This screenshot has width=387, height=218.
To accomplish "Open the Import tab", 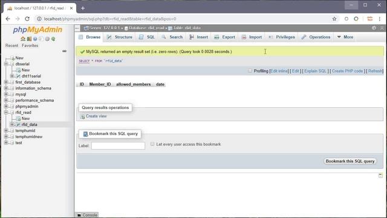I will coord(252,37).
